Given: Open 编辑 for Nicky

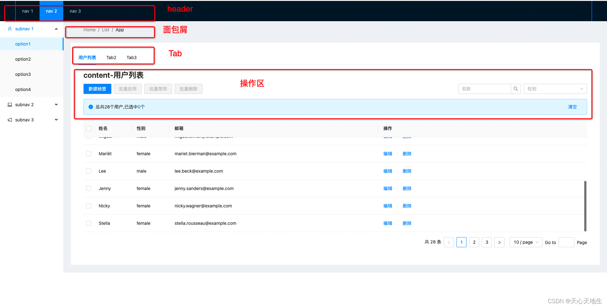Looking at the screenshot, I should [x=388, y=206].
